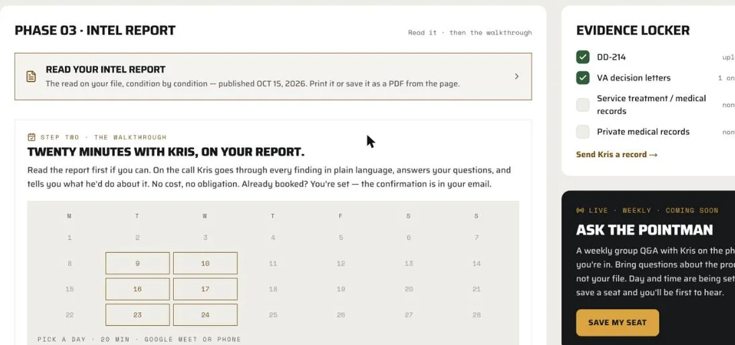
Task: Check the Service treatment / medical records box
Action: pos(583,105)
